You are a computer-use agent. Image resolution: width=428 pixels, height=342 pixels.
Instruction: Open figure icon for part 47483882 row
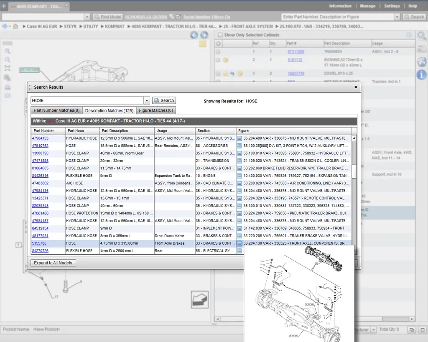tap(239, 184)
